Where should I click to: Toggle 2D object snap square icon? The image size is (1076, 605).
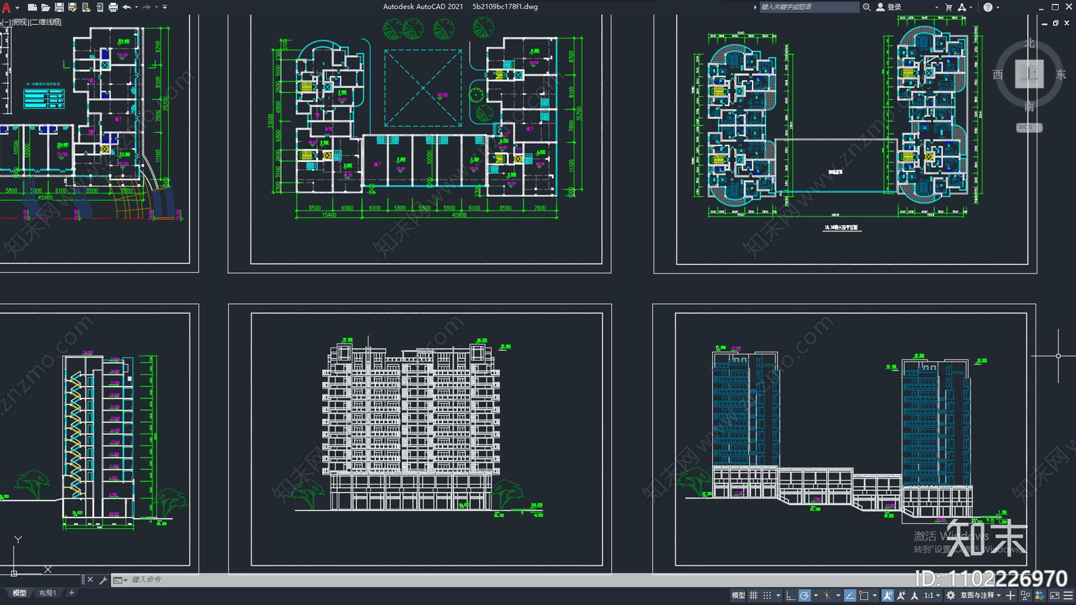point(863,596)
